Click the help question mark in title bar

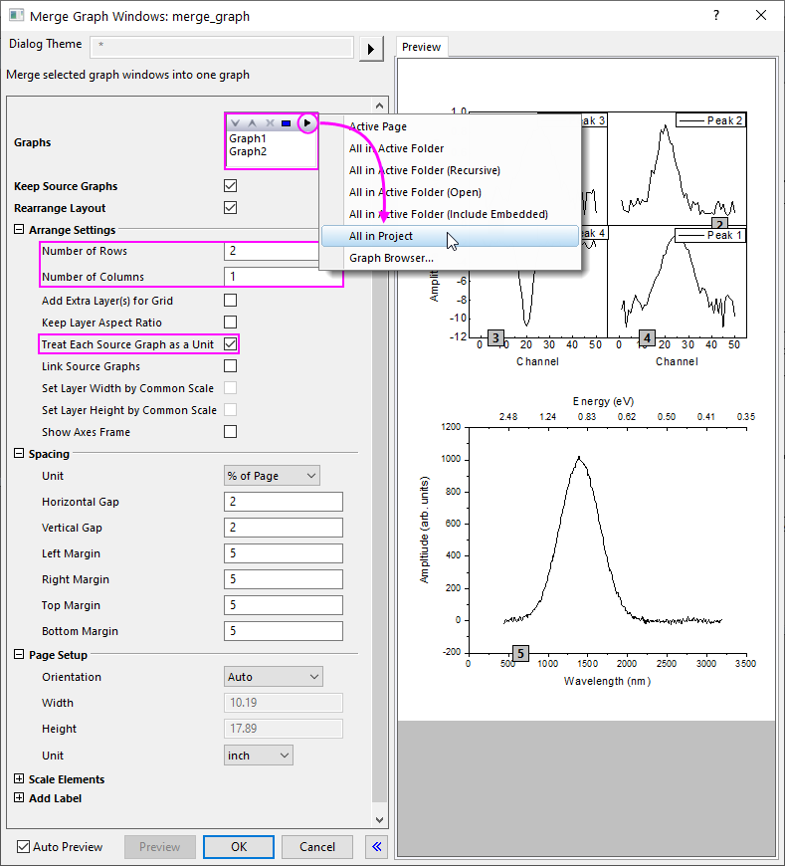pos(717,16)
